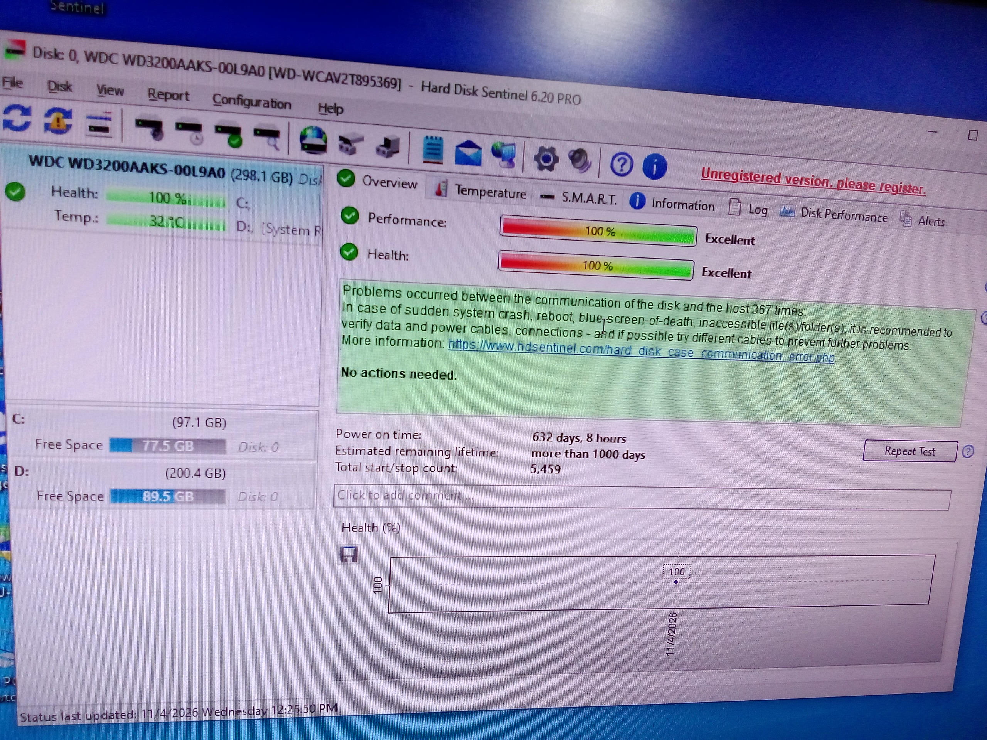Click the 100 data point on health graph
This screenshot has height=740, width=987.
(676, 582)
